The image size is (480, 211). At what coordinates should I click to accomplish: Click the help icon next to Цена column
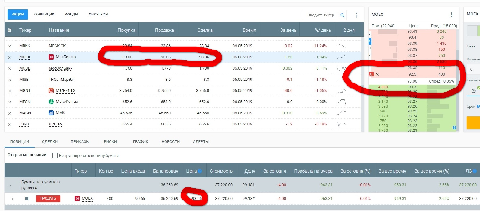click(x=200, y=171)
